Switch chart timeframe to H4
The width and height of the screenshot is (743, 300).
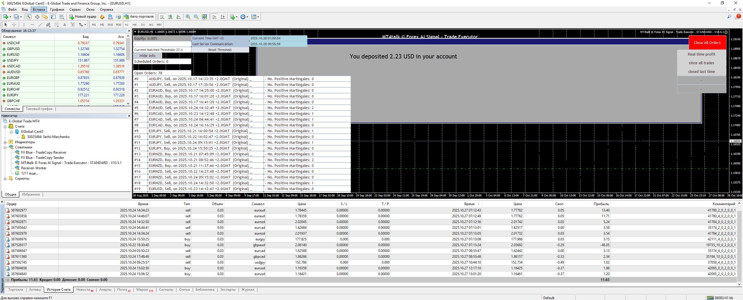(x=134, y=25)
